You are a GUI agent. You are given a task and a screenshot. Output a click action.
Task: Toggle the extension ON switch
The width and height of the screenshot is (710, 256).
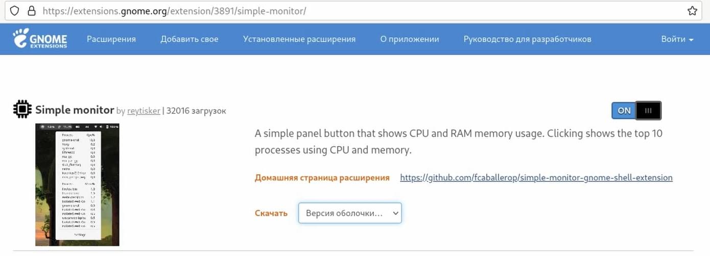coord(636,110)
